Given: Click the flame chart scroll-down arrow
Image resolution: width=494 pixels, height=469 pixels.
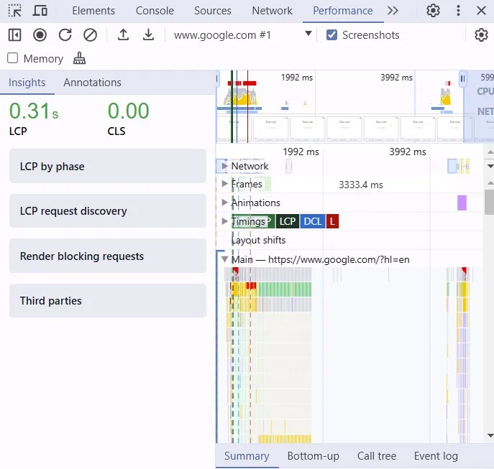Looking at the screenshot, I should (490, 436).
